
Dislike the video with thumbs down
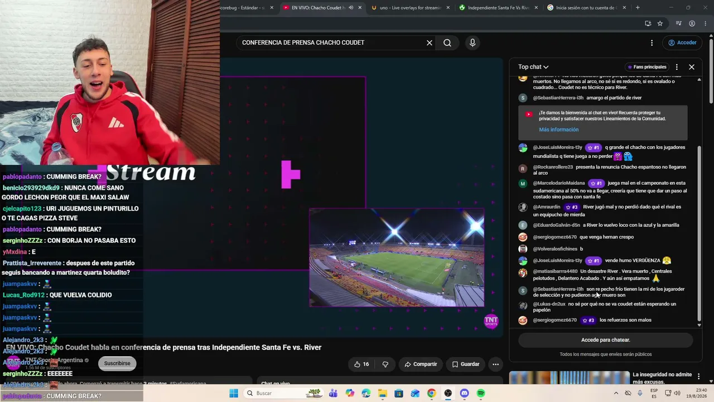(385, 364)
